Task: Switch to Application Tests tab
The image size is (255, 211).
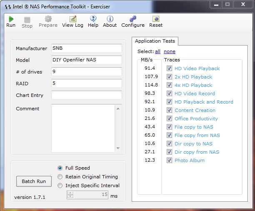Action: (155, 41)
